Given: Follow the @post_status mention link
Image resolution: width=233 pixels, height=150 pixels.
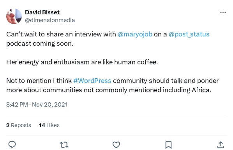Looking at the screenshot, I should (x=189, y=34).
